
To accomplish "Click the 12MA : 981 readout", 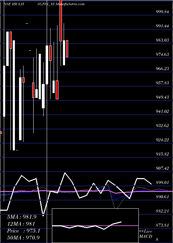I will tap(21, 224).
